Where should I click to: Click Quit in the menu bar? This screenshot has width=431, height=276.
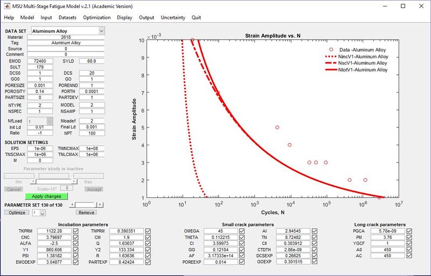point(196,17)
